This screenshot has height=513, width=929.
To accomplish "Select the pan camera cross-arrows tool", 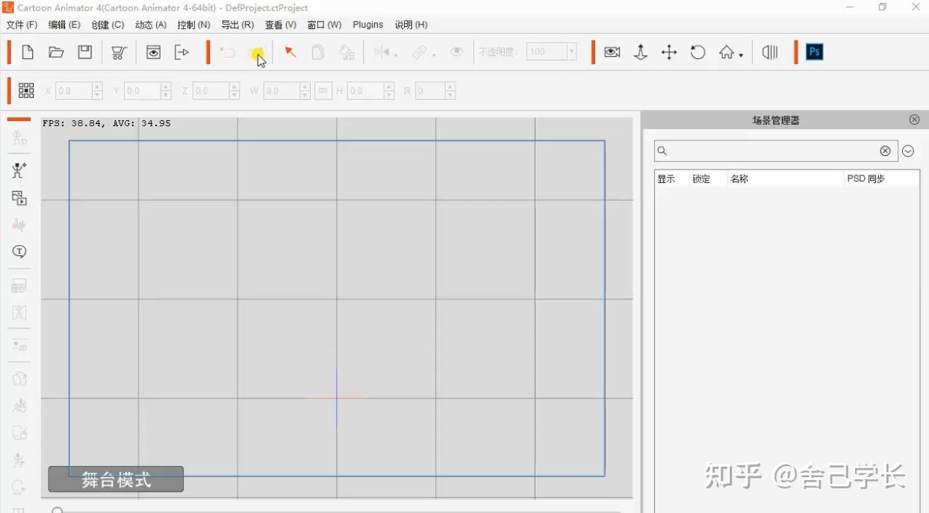I will tap(669, 52).
